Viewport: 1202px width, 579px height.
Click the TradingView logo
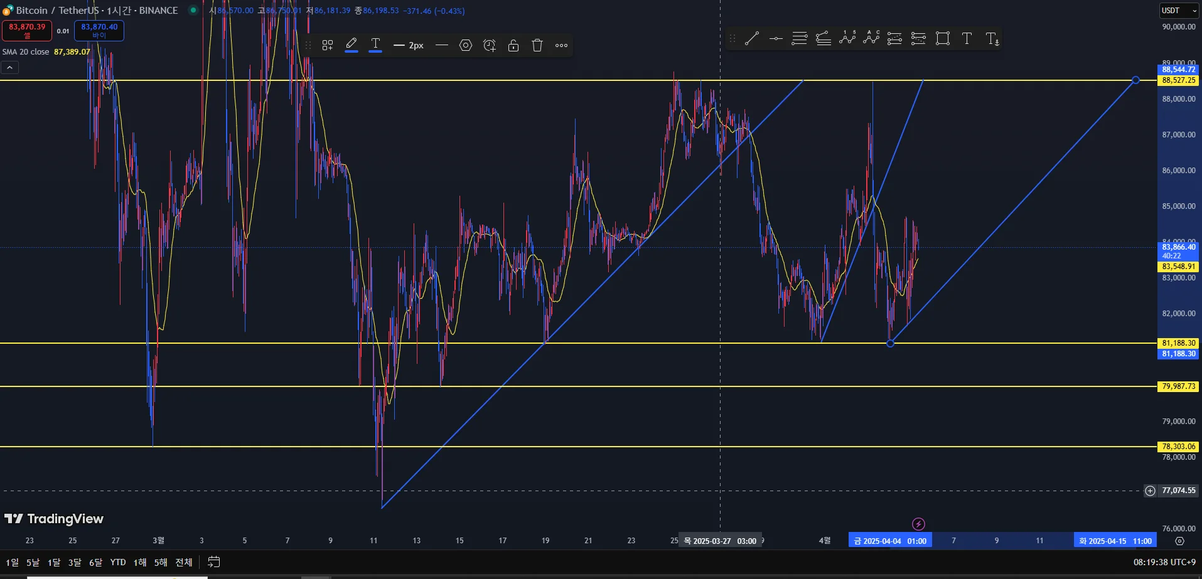54,519
